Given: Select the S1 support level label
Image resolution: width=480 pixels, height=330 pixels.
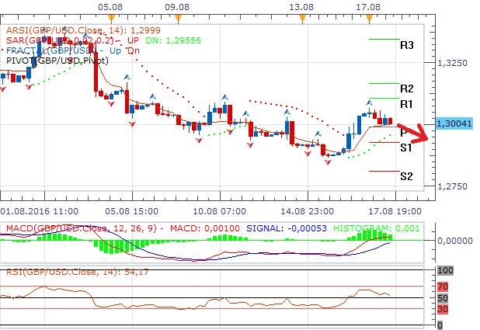Looking at the screenshot, I should click(406, 148).
